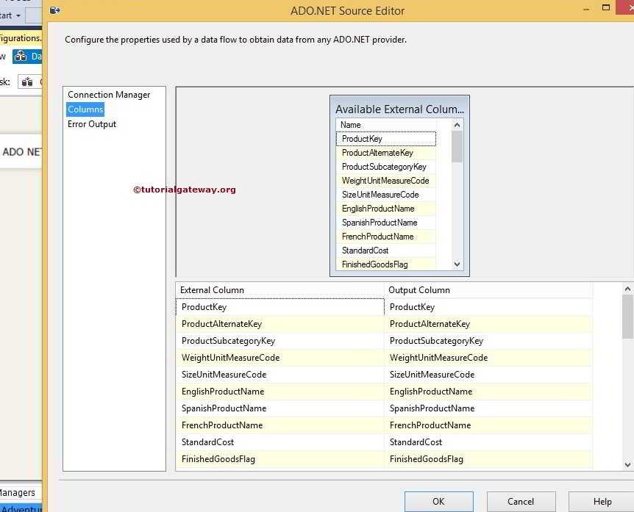Select the Connection Managers tab at bottom left

[18, 492]
